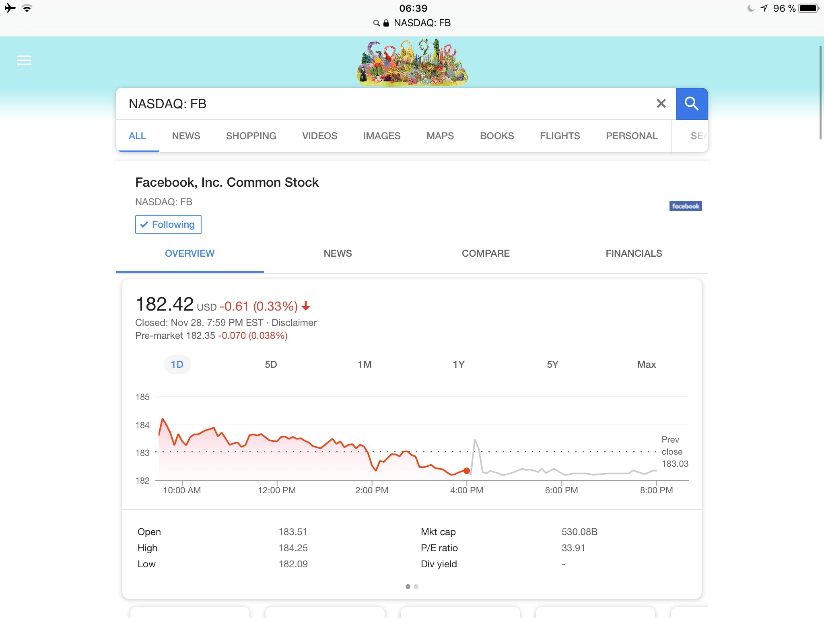Tap the battery icon in status bar
The height and width of the screenshot is (618, 824).
click(809, 8)
